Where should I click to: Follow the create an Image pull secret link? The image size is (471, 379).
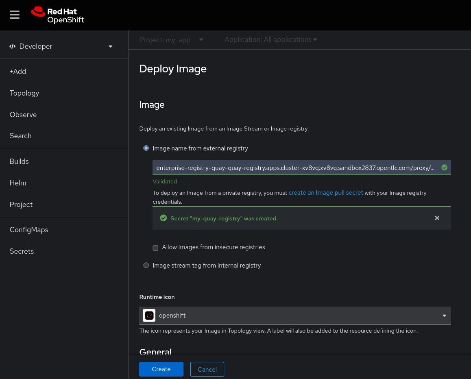click(x=325, y=193)
